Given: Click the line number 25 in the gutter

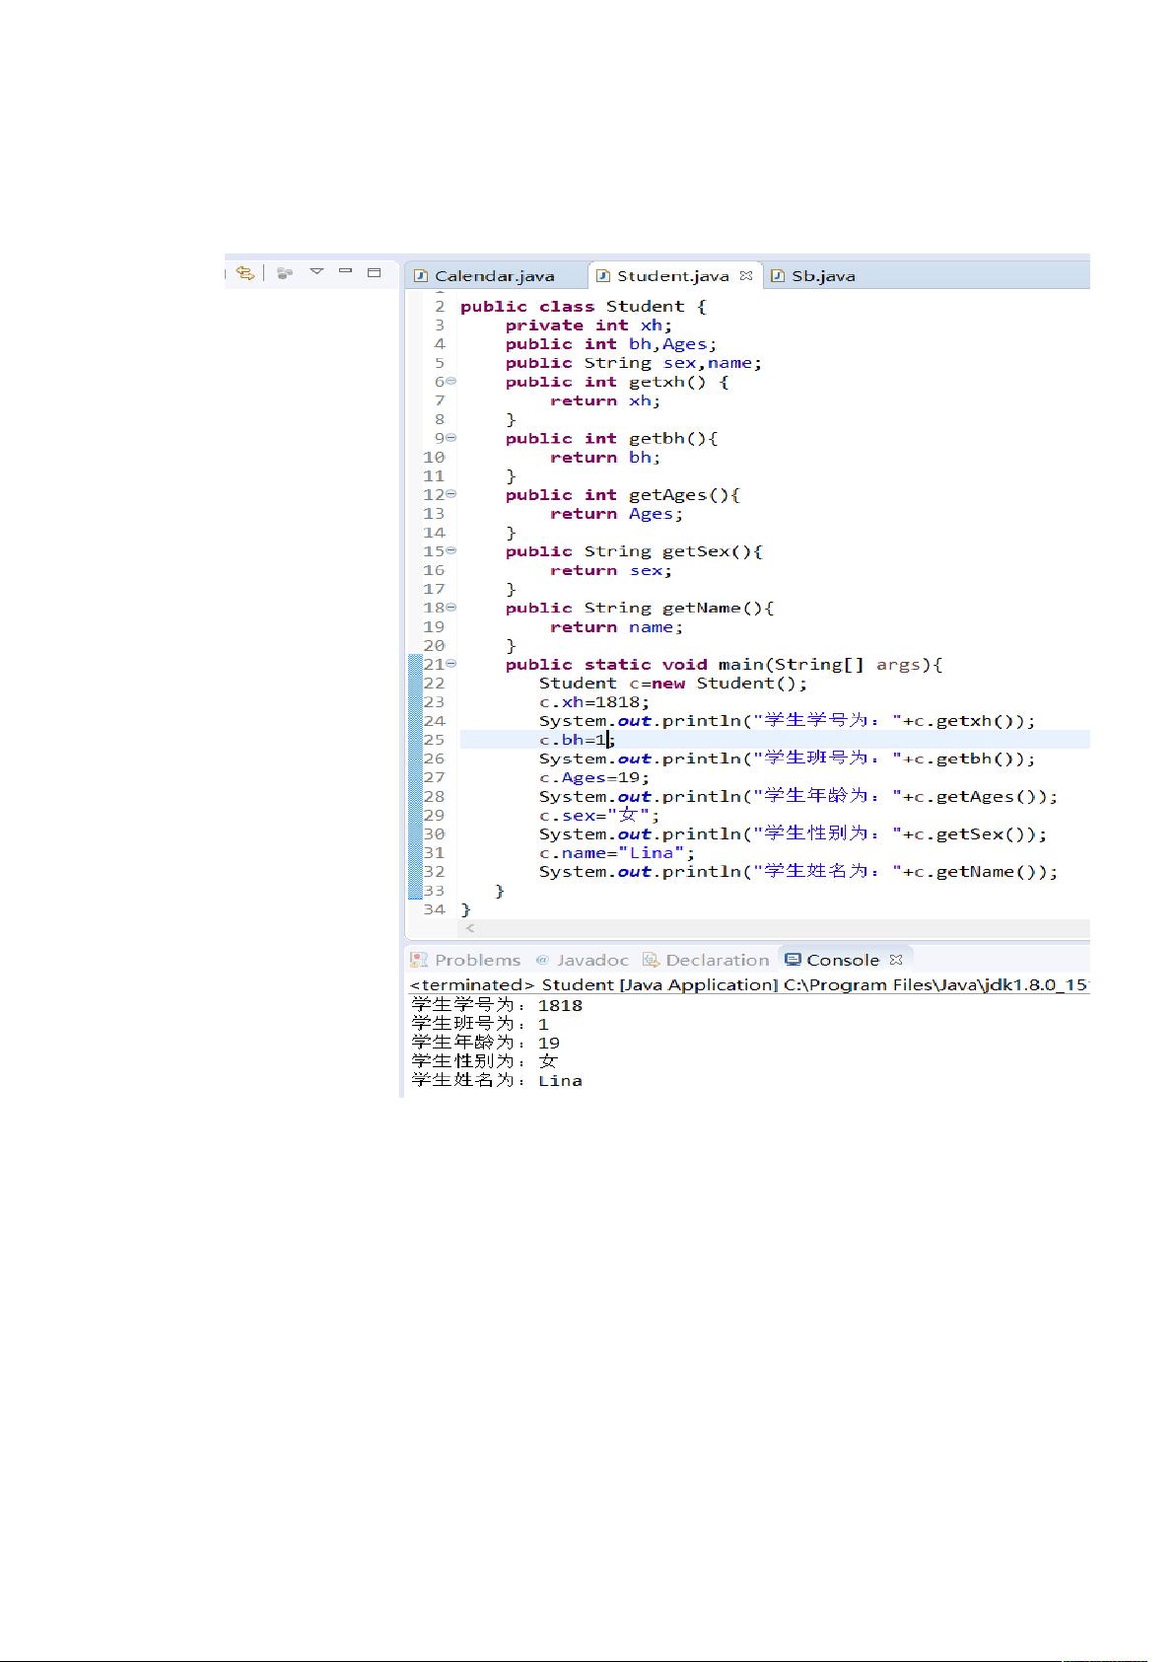Looking at the screenshot, I should point(434,740).
